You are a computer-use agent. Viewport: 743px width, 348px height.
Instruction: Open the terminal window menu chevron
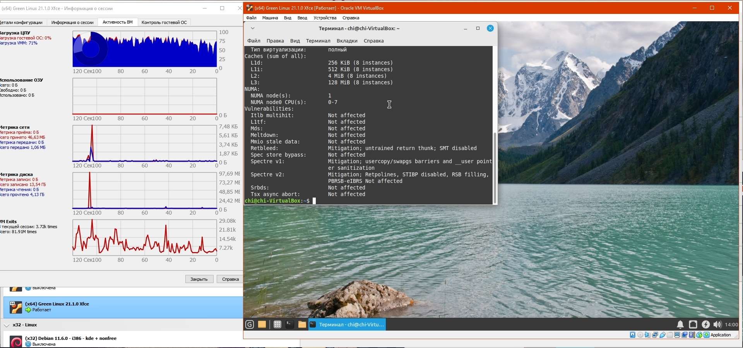[x=252, y=28]
